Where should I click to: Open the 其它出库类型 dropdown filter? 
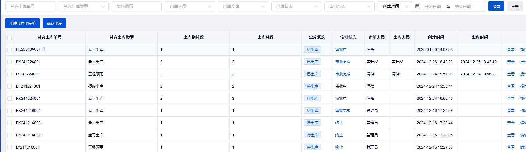(83, 6)
